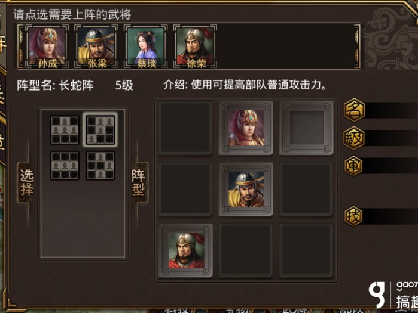Choose the bottom-right formation pattern icon
This screenshot has width=418, height=313.
100,166
